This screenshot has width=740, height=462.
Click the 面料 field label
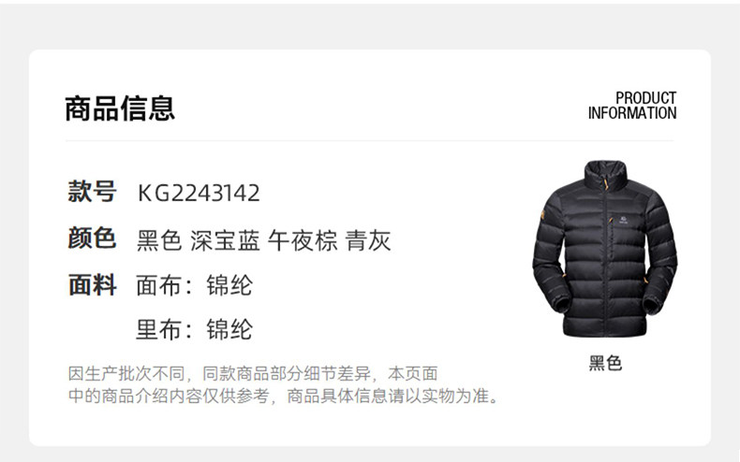(x=92, y=284)
